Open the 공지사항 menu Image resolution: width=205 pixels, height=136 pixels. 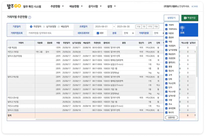(x=95, y=6)
